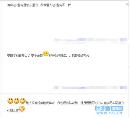Click the blurred user info bar under the second post

pos(90,88)
